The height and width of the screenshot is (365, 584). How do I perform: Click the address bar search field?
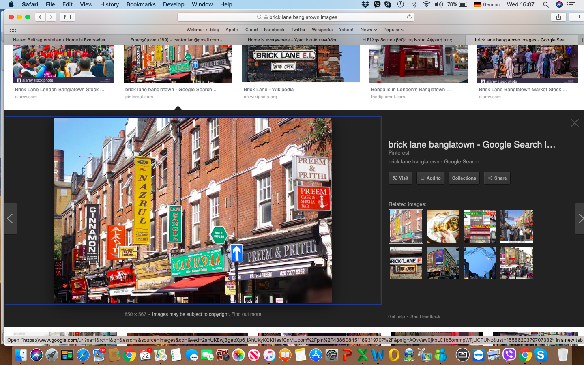[296, 17]
